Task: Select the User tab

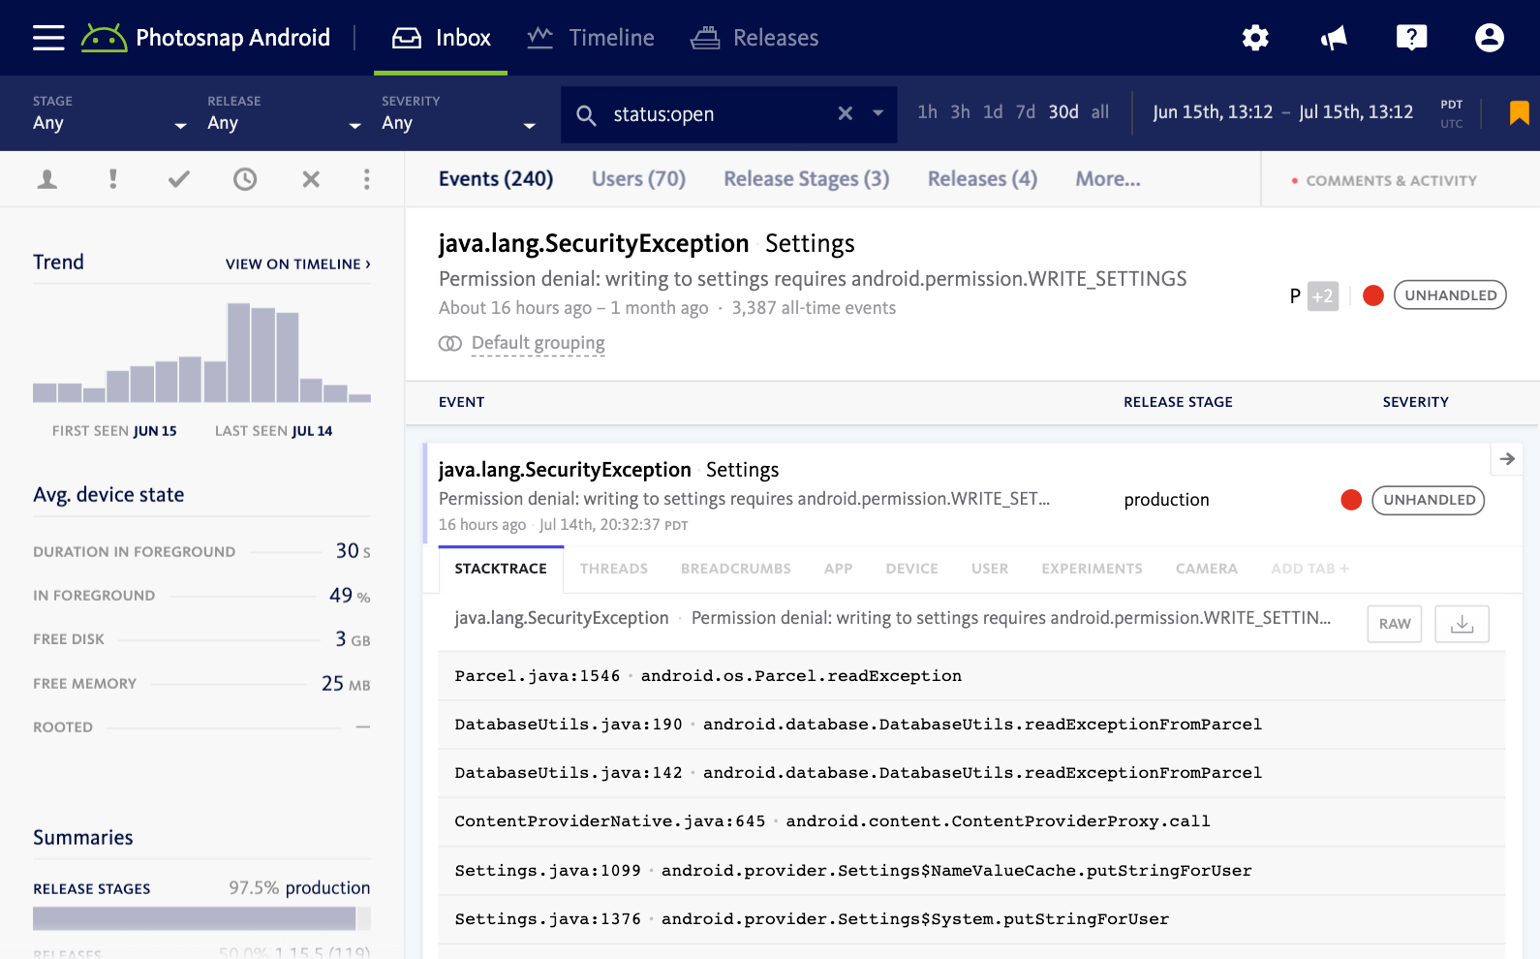Action: (990, 569)
